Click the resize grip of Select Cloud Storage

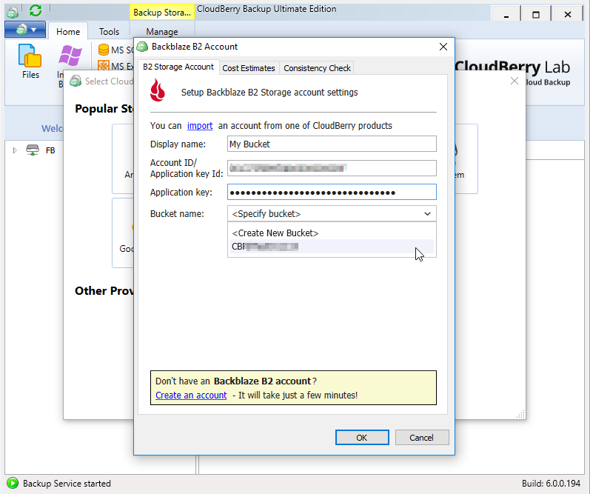(520, 414)
